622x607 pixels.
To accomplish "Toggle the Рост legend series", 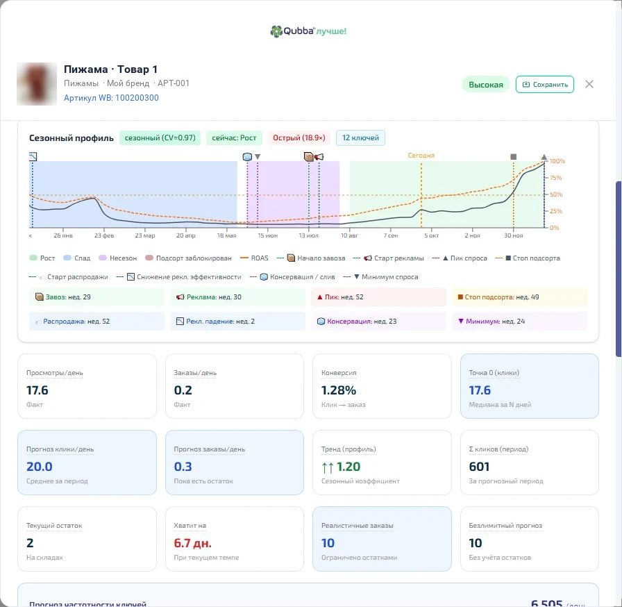I will coord(42,258).
